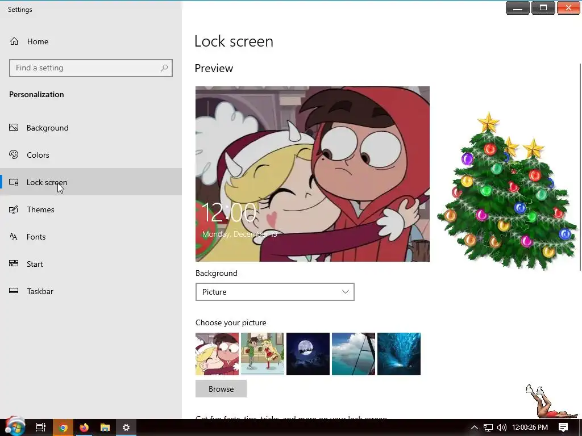Click the lock screen preview image

point(313,174)
